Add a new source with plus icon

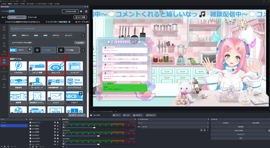coord(30,146)
